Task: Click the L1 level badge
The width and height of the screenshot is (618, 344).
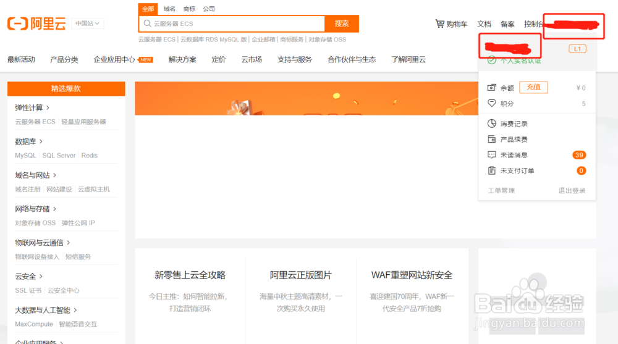Action: [577, 49]
